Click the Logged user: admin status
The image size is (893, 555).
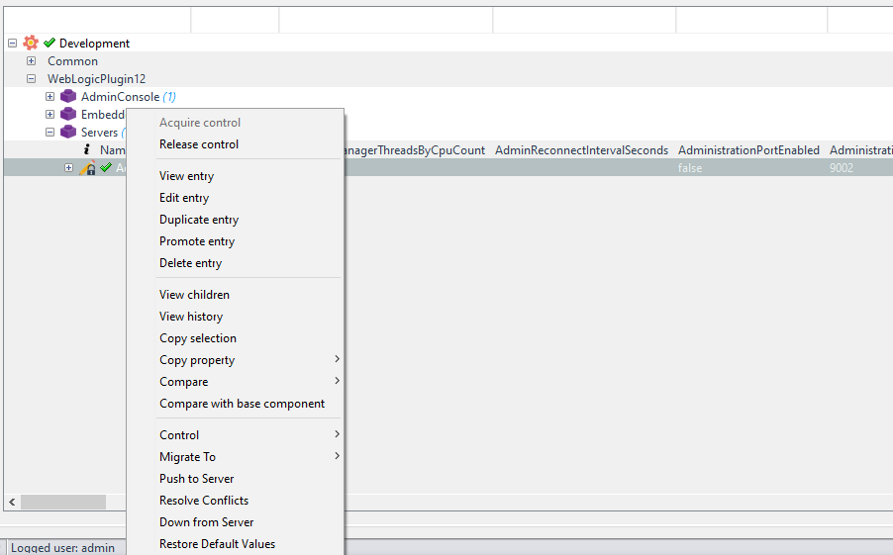pyautogui.click(x=62, y=548)
